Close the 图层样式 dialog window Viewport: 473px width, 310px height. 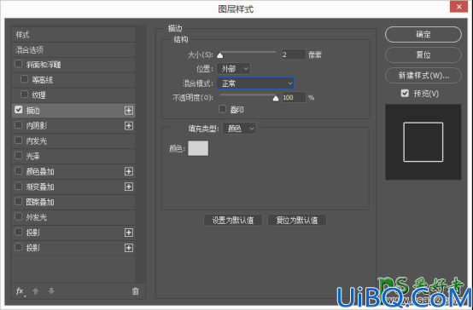458,7
